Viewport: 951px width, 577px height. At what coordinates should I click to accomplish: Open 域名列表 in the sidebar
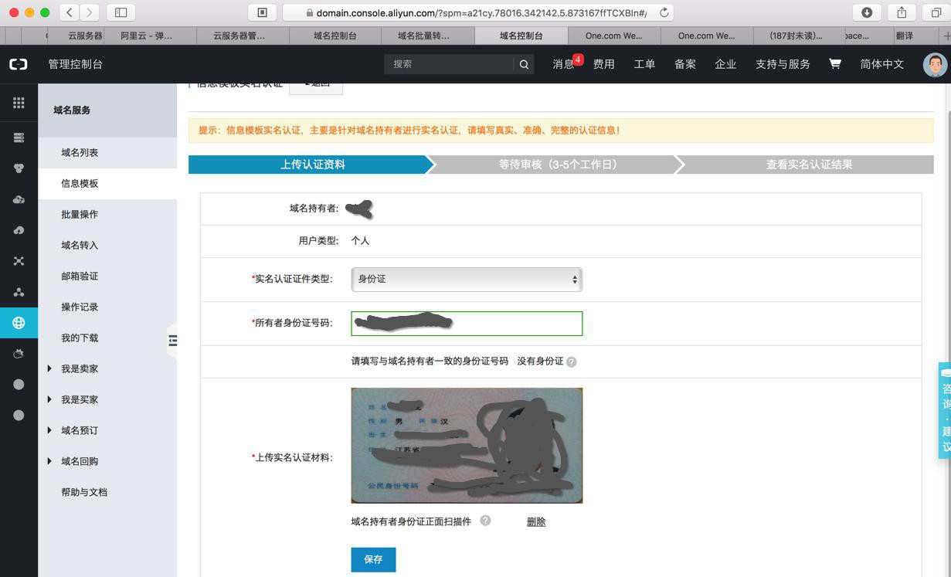(107, 152)
